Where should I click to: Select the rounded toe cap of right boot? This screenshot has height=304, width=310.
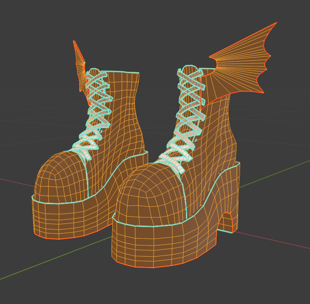[151, 195]
